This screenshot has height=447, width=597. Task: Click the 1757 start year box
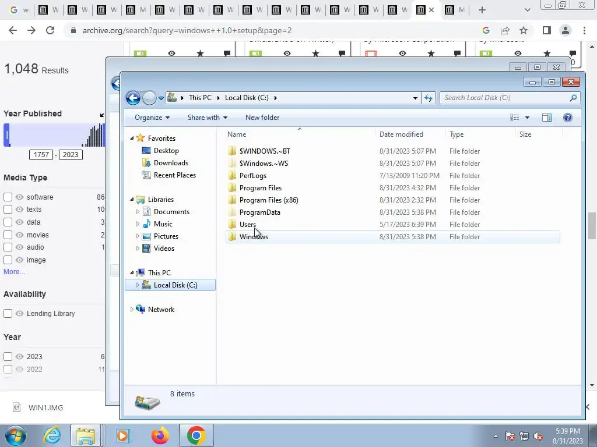(x=41, y=155)
